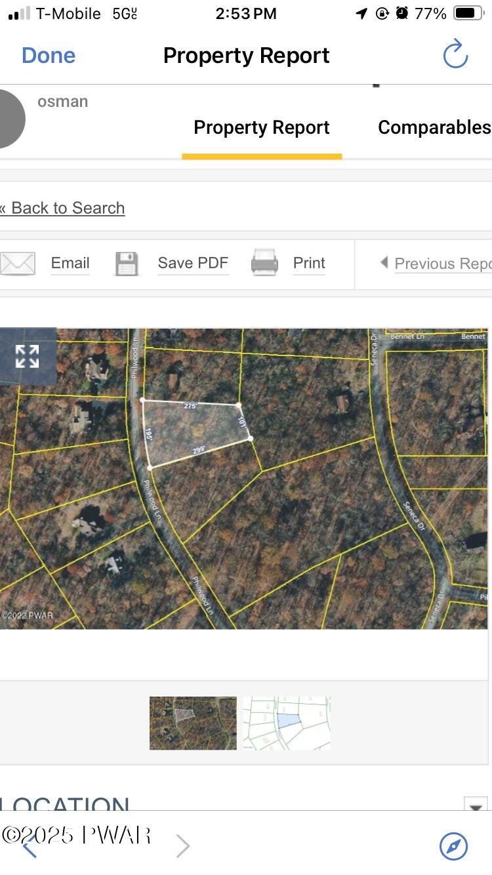
Task: Switch to the Comparables tab
Action: [434, 127]
